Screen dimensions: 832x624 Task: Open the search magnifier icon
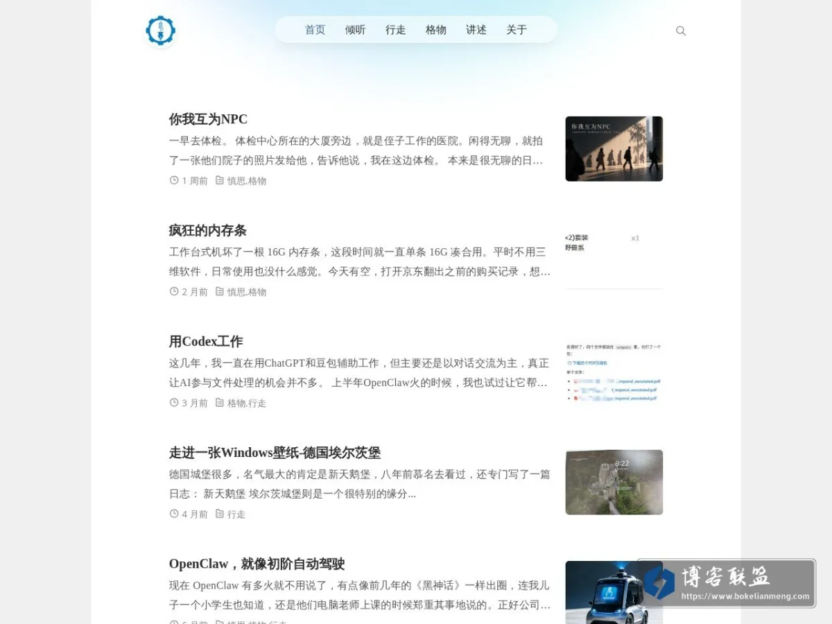pos(681,31)
